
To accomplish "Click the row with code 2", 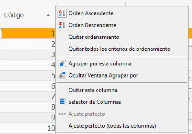I will pyautogui.click(x=27, y=44).
